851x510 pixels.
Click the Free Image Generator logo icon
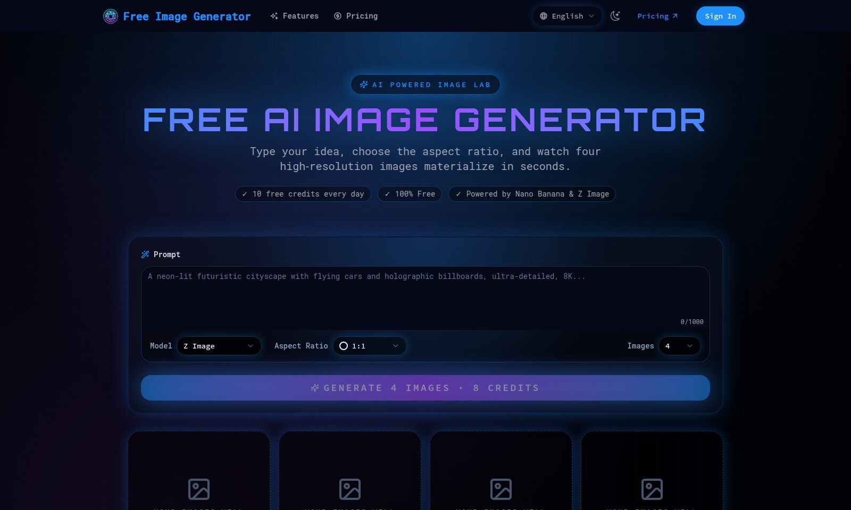[x=110, y=16]
